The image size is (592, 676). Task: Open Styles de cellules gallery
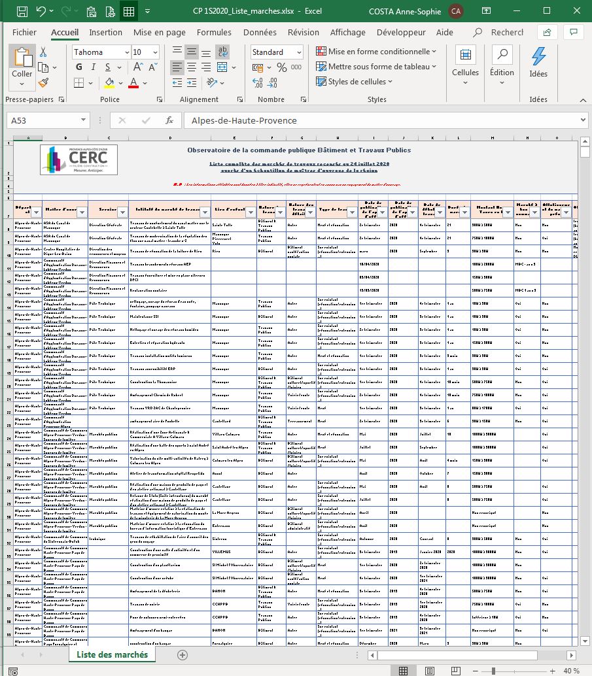[x=355, y=82]
